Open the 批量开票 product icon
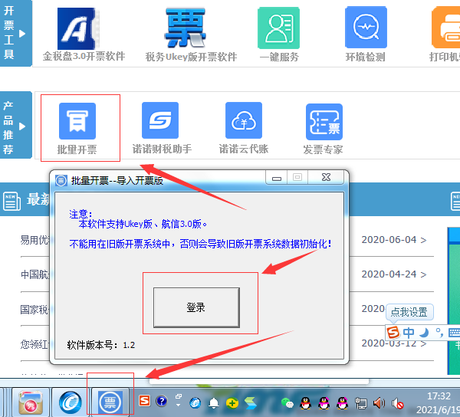 point(77,121)
